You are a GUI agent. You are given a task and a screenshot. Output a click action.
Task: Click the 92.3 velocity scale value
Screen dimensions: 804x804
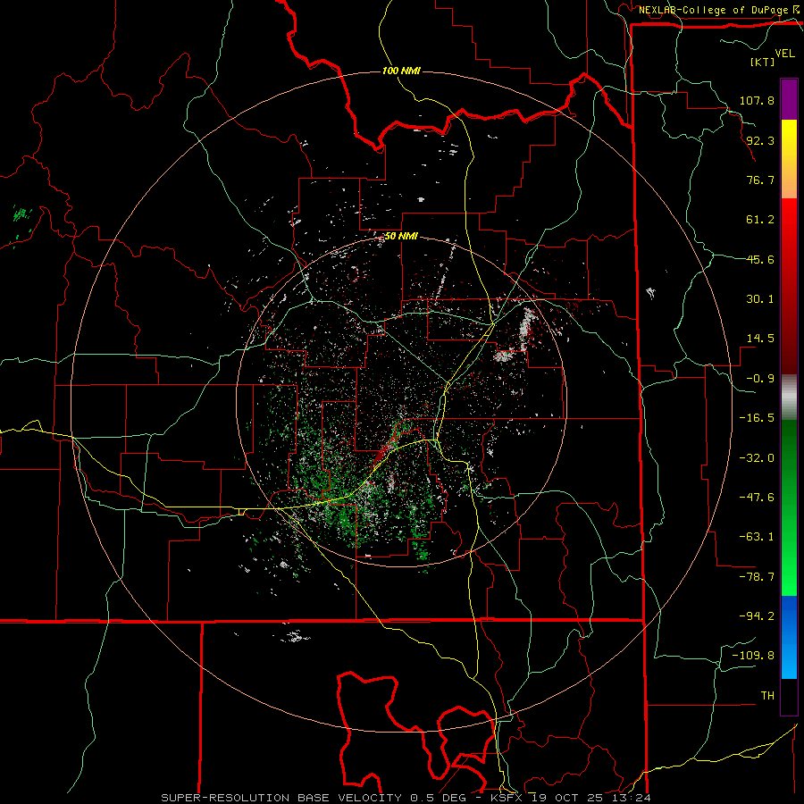click(x=760, y=140)
